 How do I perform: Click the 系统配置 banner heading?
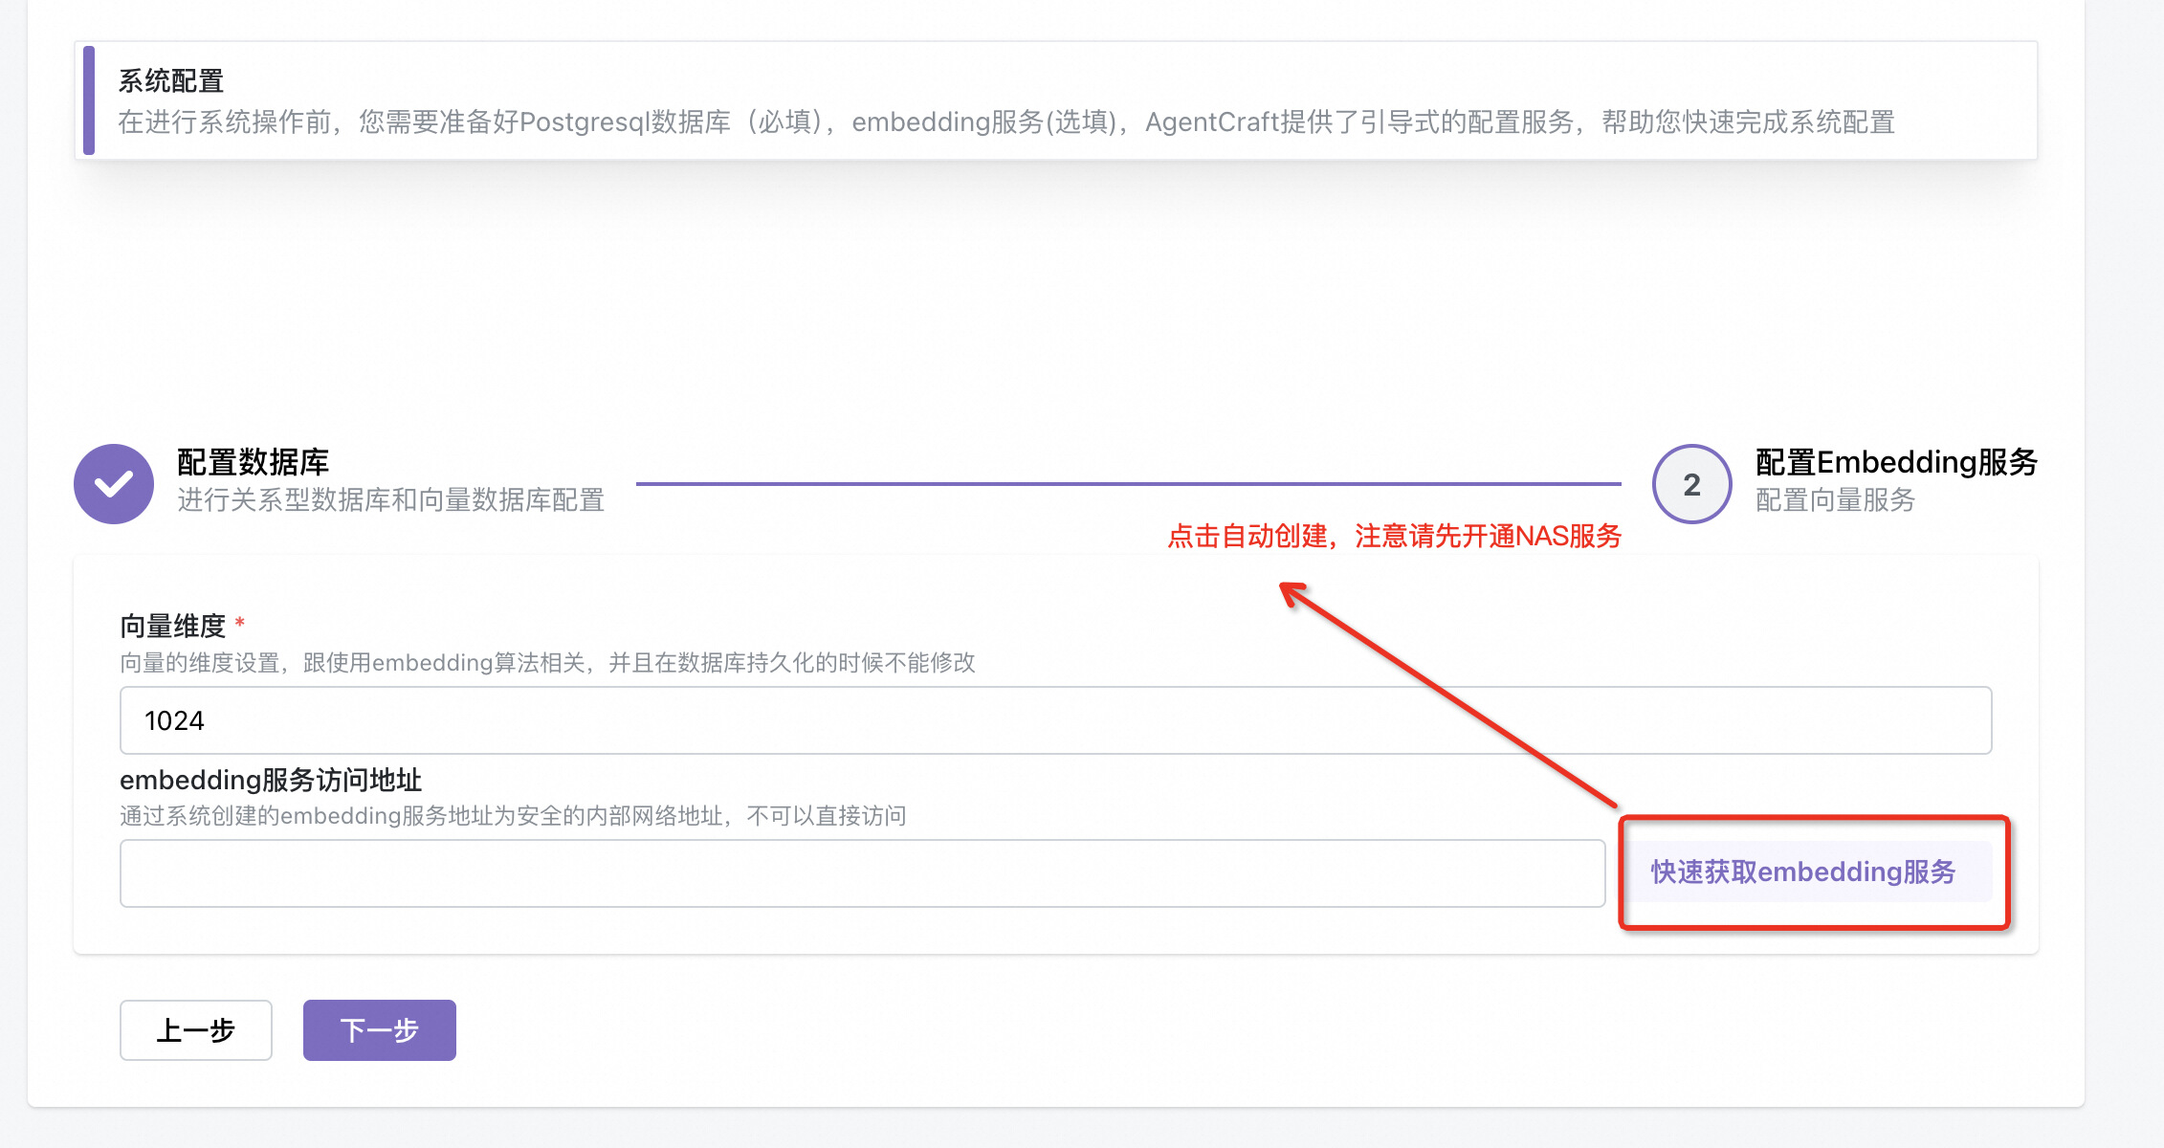[x=170, y=81]
